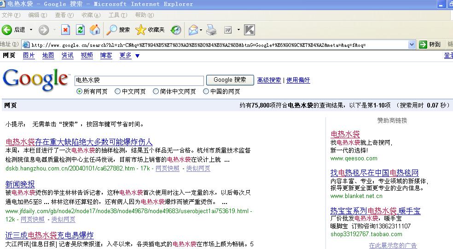Click the green Go arrow icon

click(x=423, y=45)
